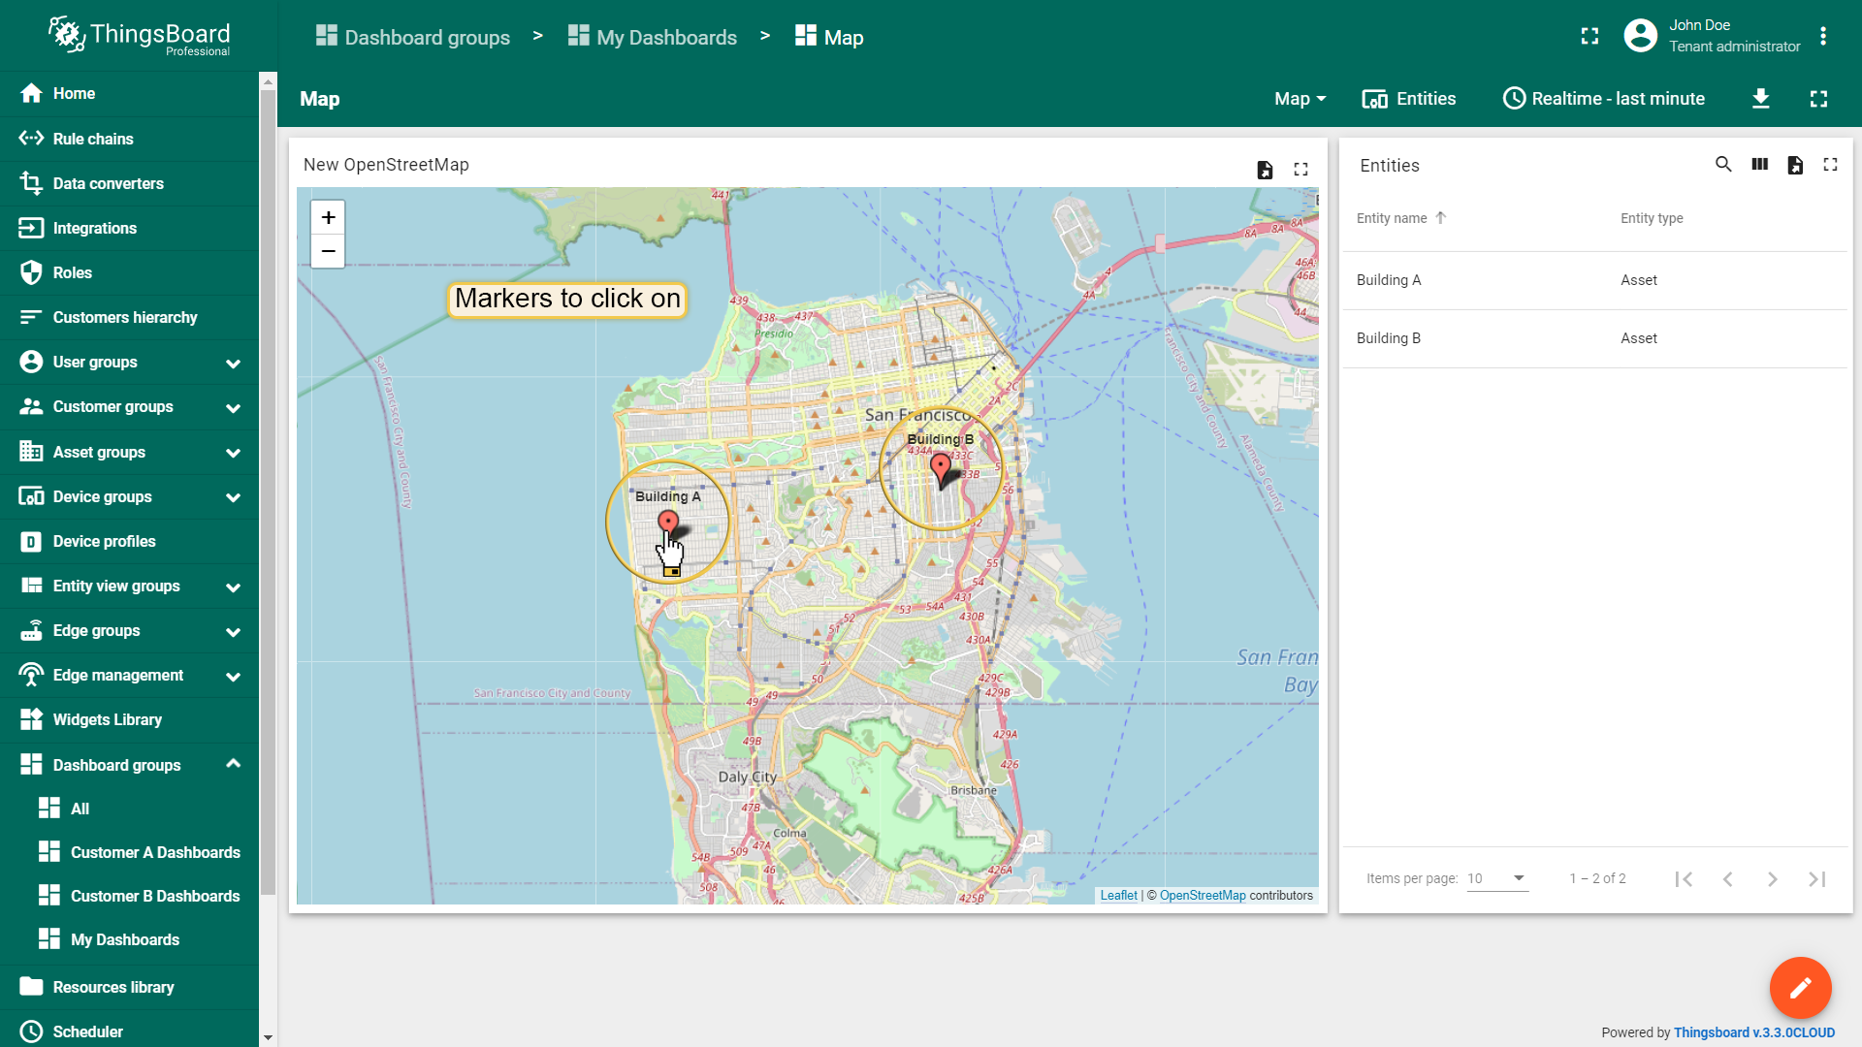Expand the Device groups chevron
This screenshot has height=1047, width=1862.
(233, 496)
